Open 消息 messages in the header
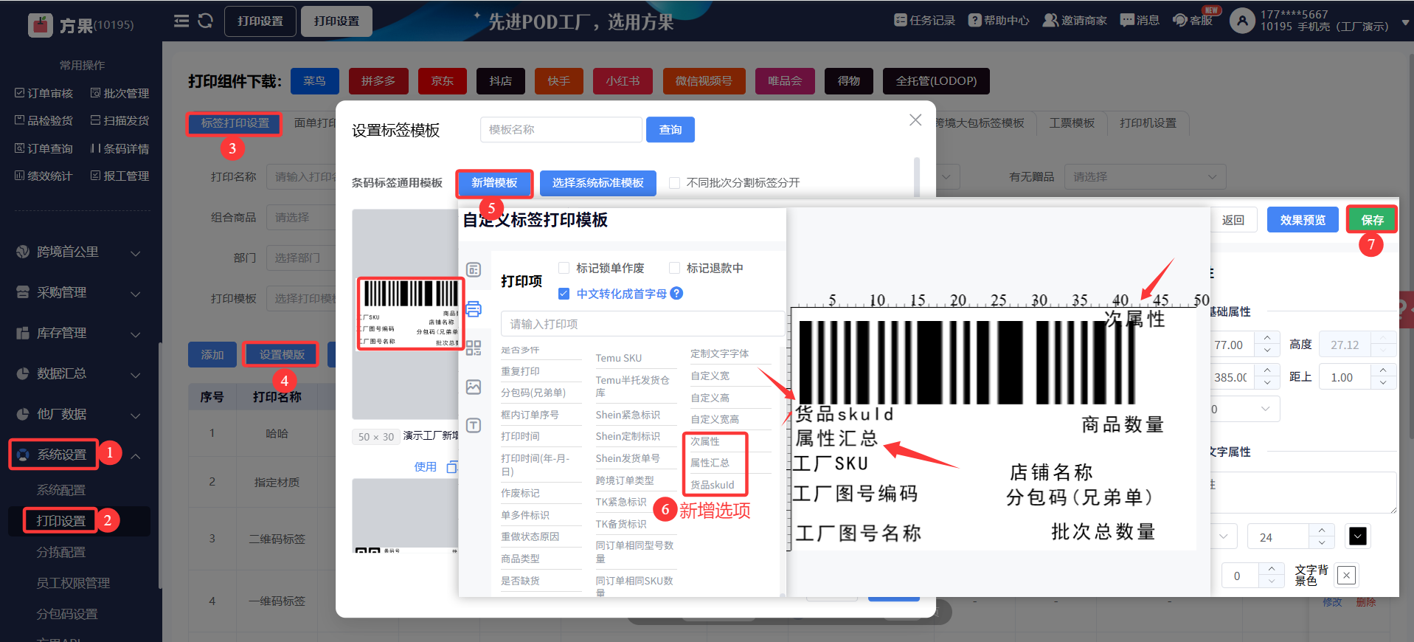 (x=1140, y=21)
